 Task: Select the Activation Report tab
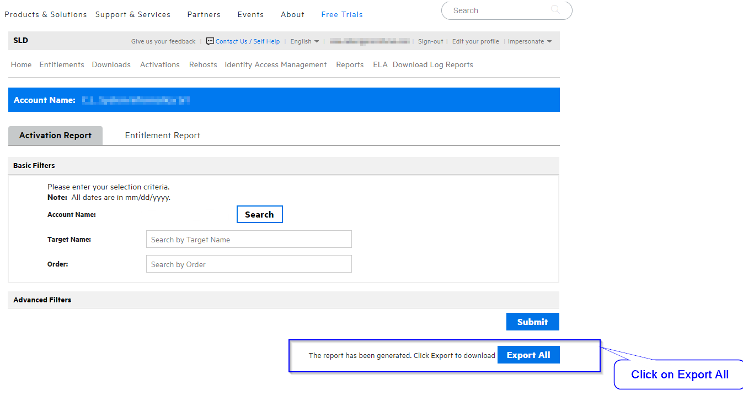click(x=55, y=135)
